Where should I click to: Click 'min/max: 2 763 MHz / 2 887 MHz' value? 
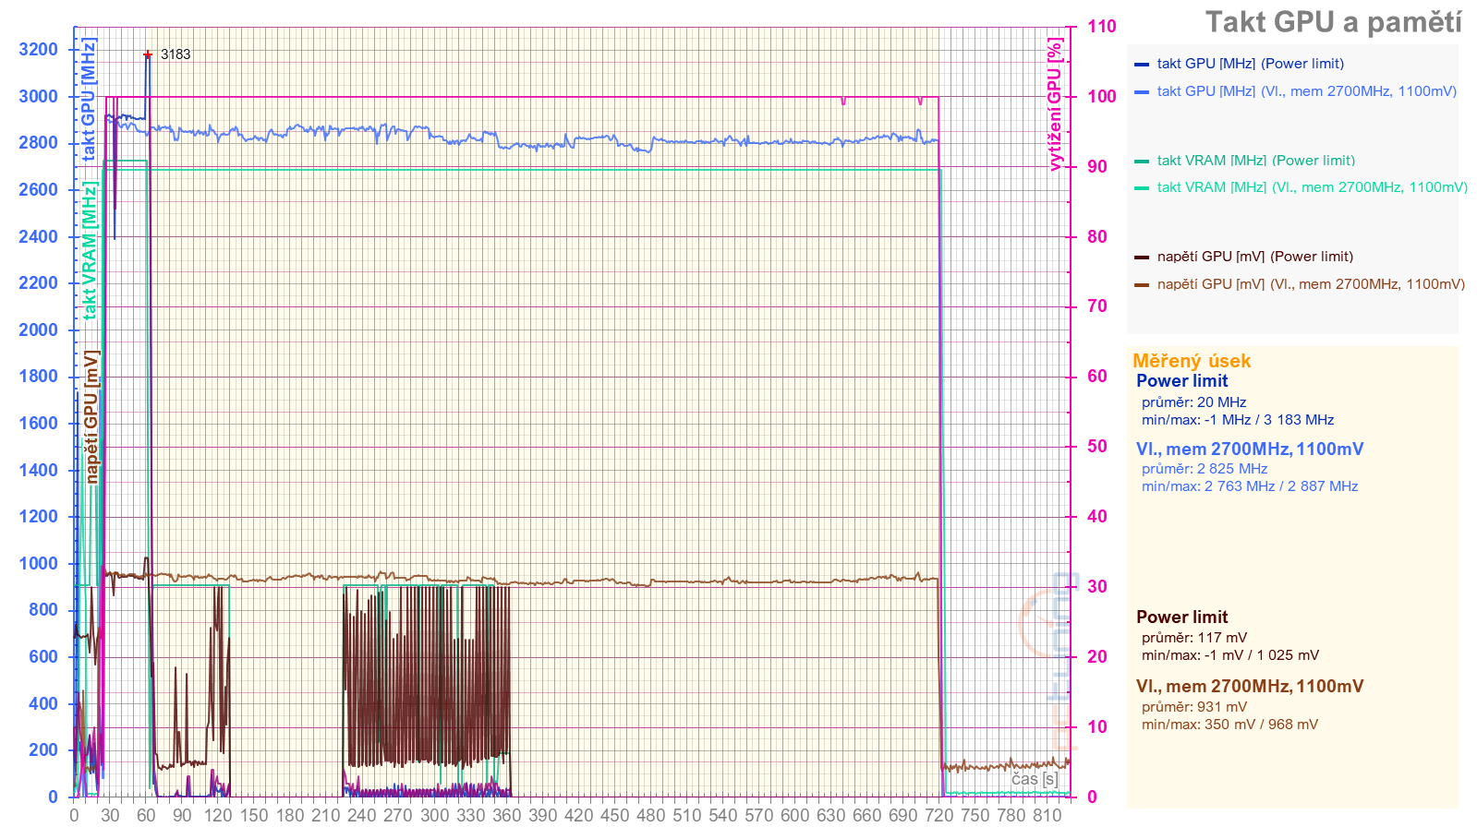tap(1250, 486)
